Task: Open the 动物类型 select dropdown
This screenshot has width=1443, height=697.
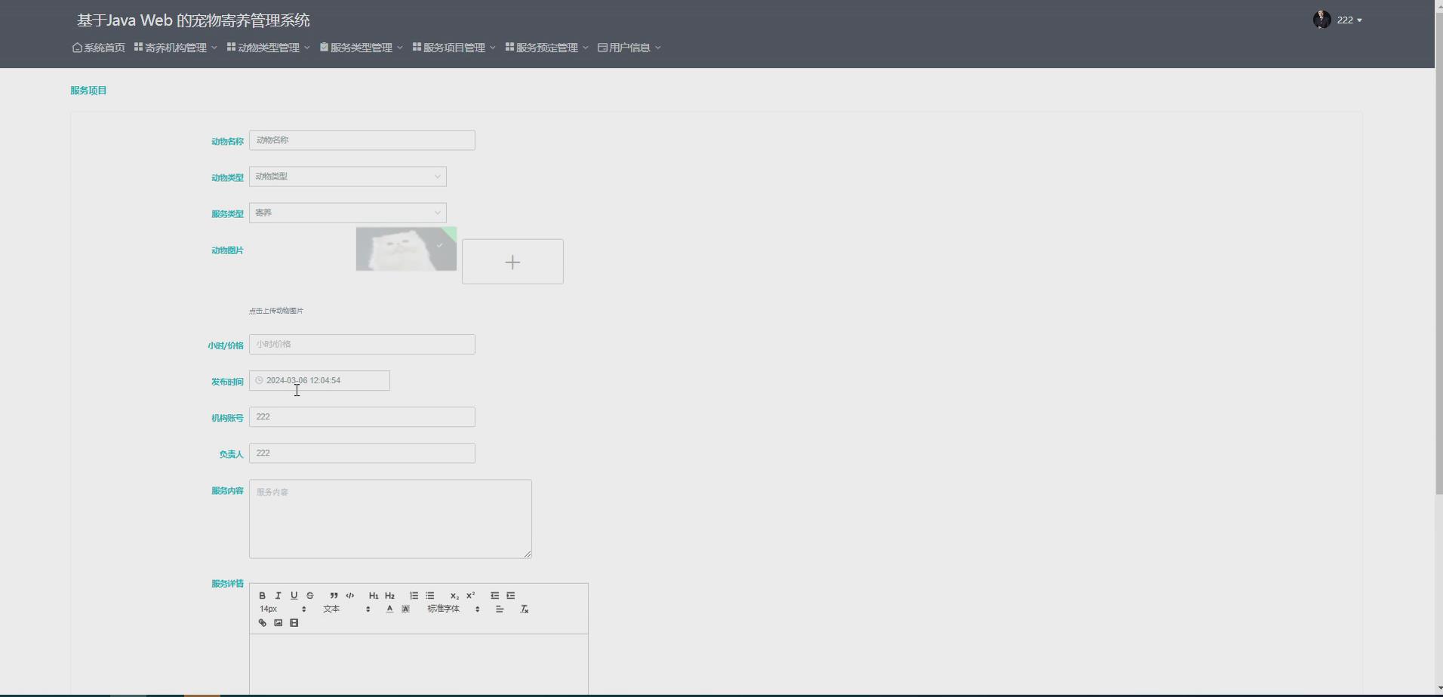Action: 347,177
